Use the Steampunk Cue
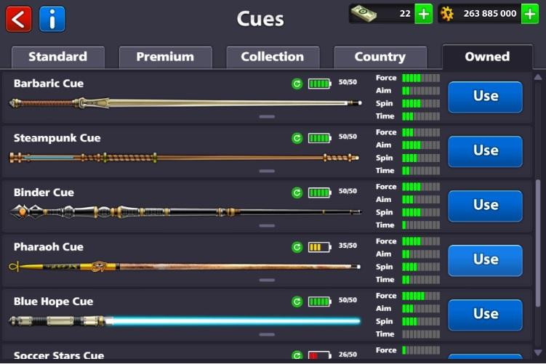546x364 pixels. 485,151
